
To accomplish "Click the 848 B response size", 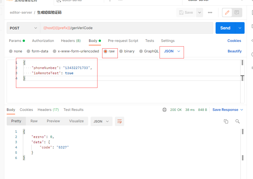I will tap(203, 110).
